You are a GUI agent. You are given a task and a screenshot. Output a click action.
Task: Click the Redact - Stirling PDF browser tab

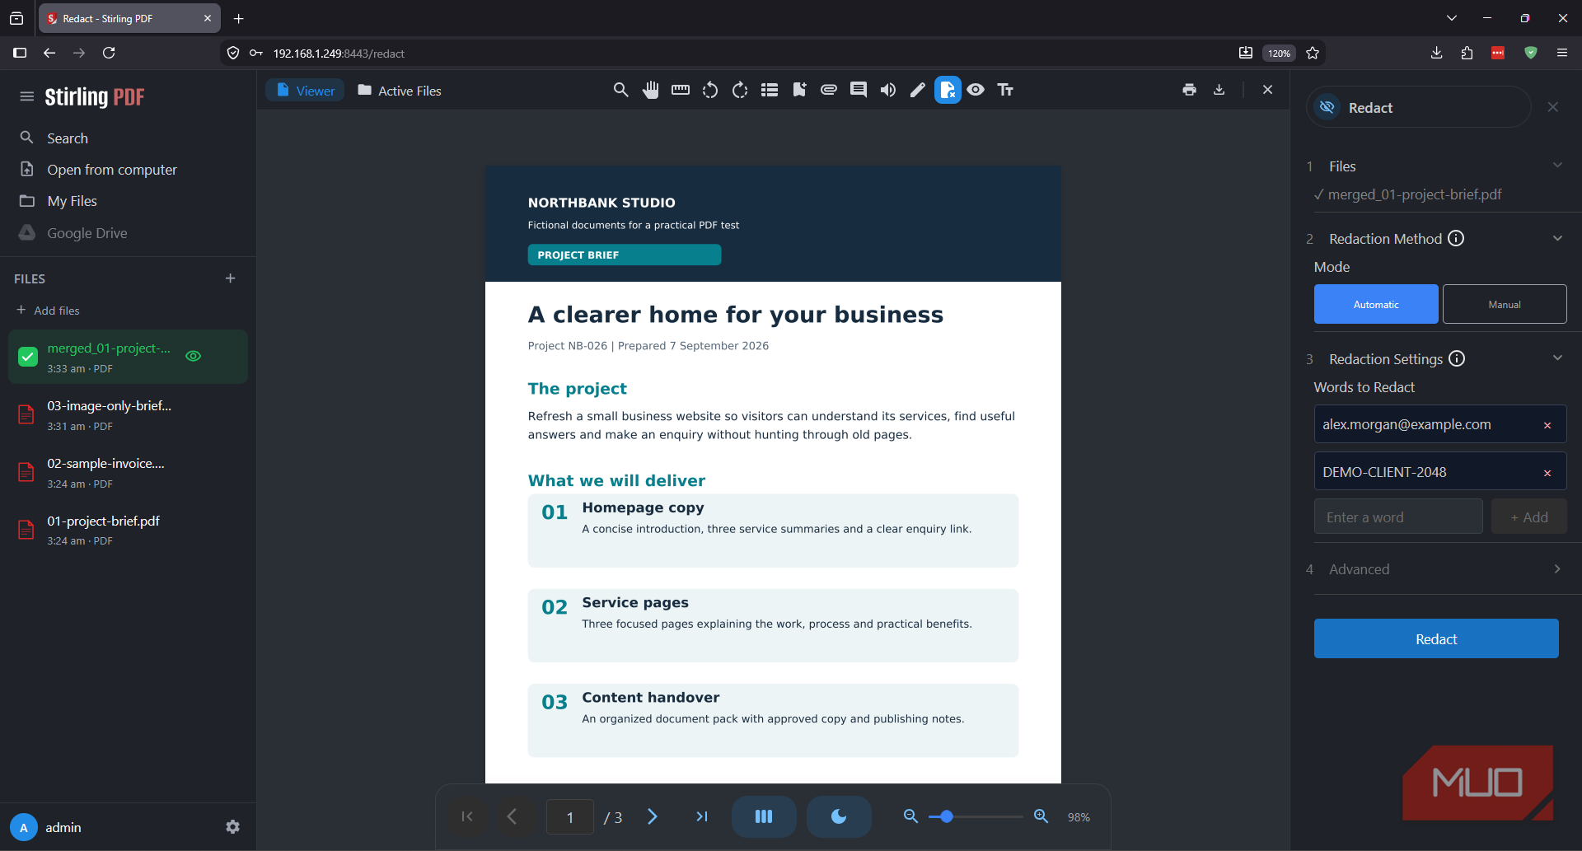129,18
